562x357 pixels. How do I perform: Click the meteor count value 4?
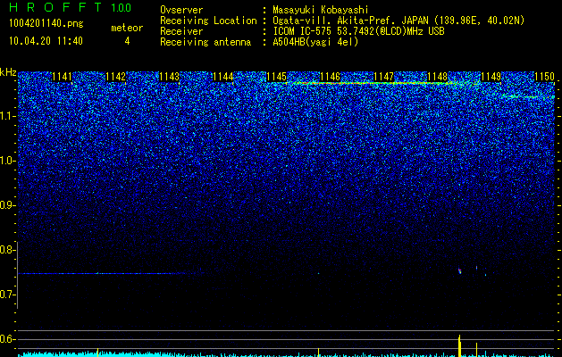(127, 41)
